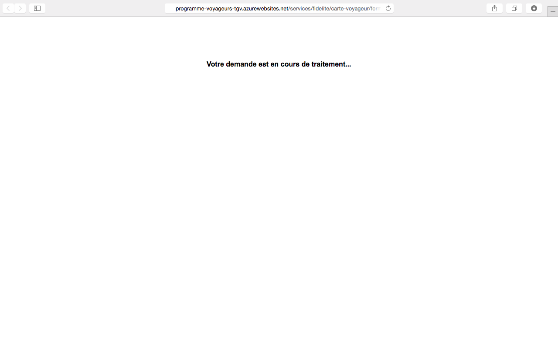The width and height of the screenshot is (558, 348).
Task: Open a new tab with plus button
Action: pos(553,12)
